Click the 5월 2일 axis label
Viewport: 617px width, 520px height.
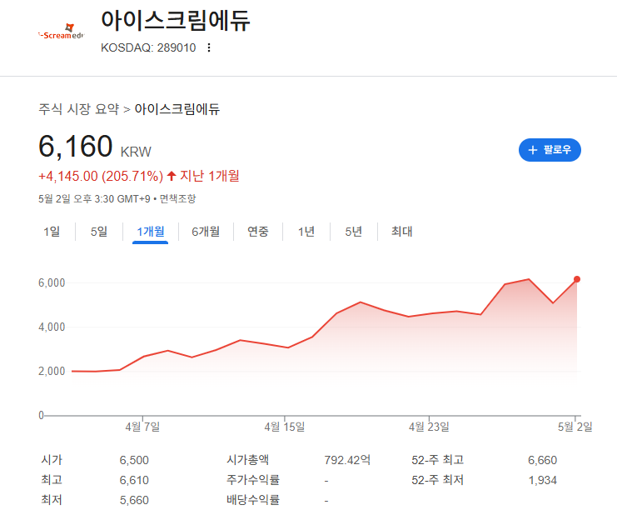tap(575, 427)
